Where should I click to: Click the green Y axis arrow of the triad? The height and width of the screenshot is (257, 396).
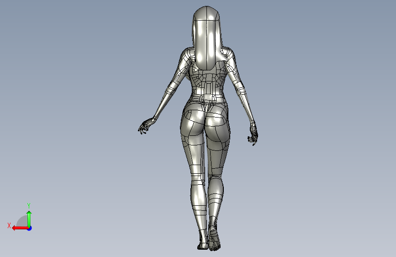tap(29, 219)
